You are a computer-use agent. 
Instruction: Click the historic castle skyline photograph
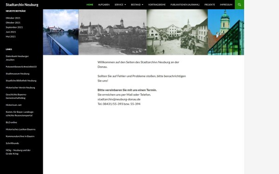coord(113,32)
